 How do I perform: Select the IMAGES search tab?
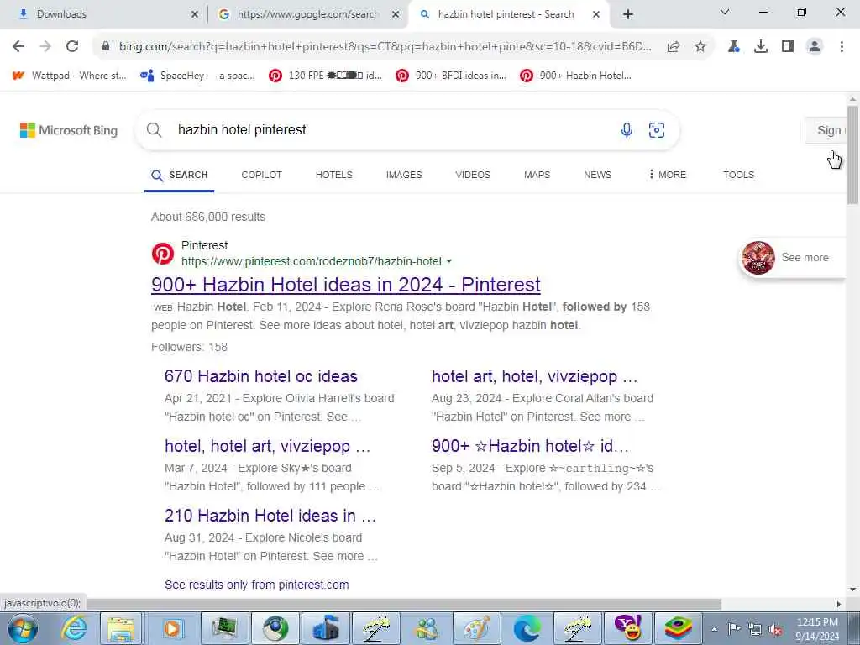(x=404, y=175)
